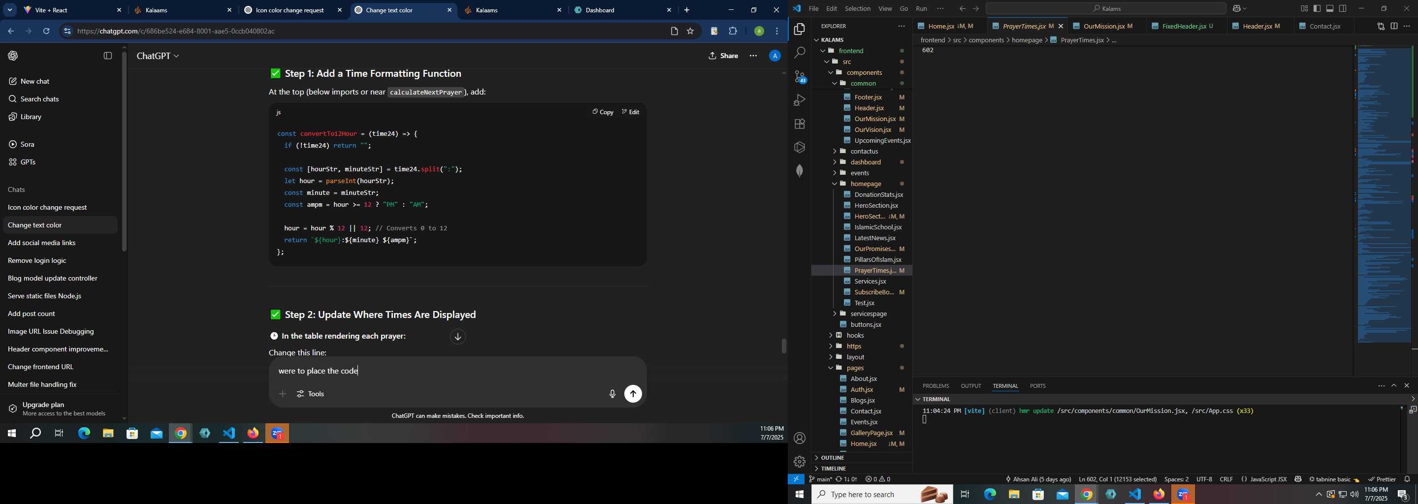Open Run and Debug view icon
This screenshot has height=504, width=1418.
799,100
